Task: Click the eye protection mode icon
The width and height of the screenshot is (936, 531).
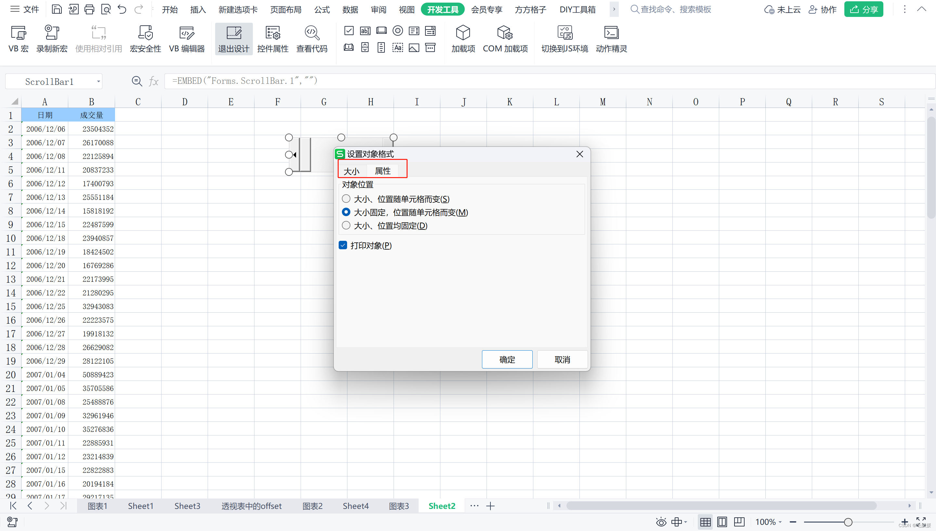Action: click(661, 522)
